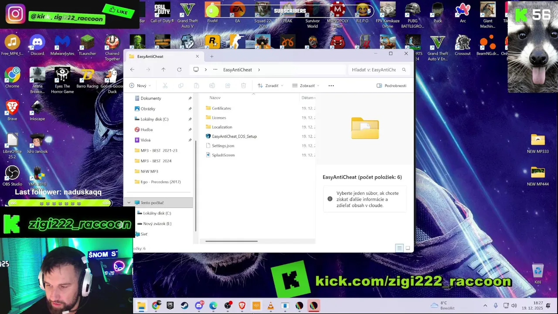Unpin Dokumenty from quick access
The height and width of the screenshot is (314, 558).
tap(190, 99)
